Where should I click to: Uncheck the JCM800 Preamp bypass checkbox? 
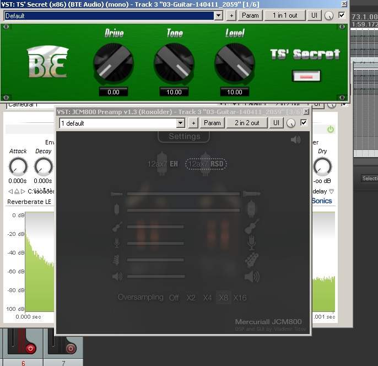(304, 123)
